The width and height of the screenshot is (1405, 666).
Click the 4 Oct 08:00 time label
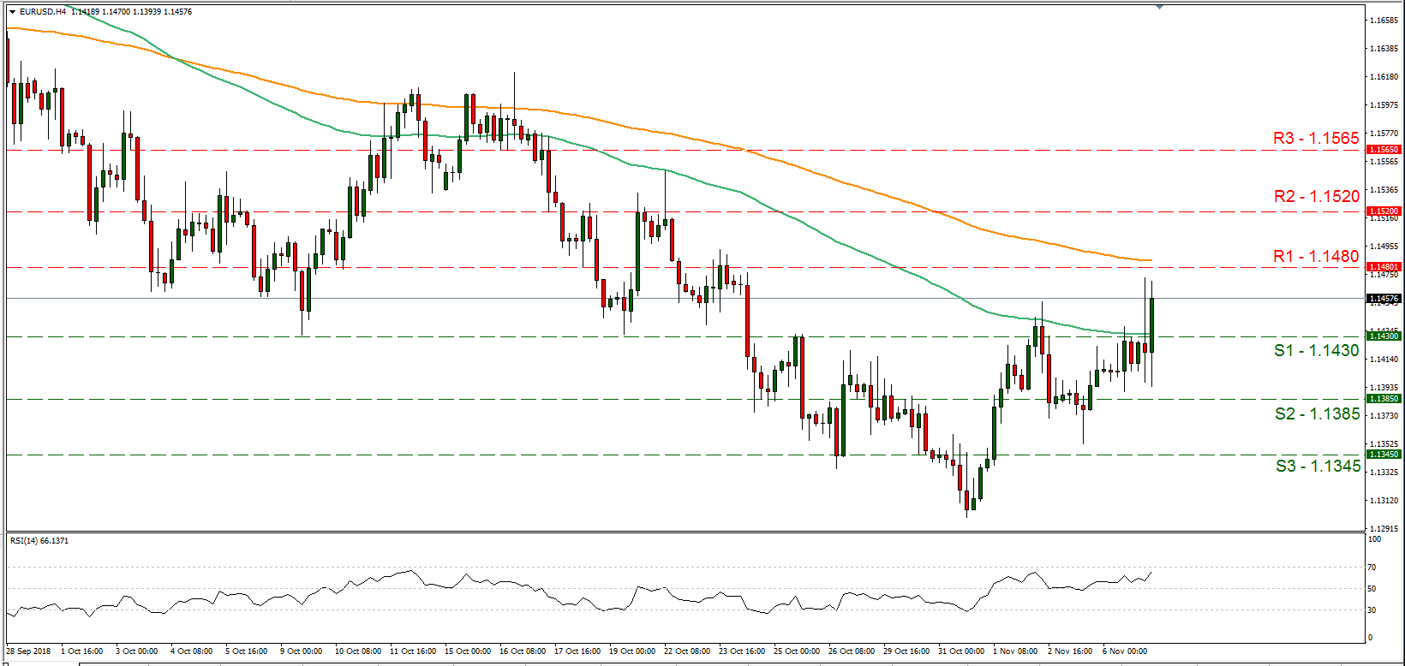(x=192, y=651)
